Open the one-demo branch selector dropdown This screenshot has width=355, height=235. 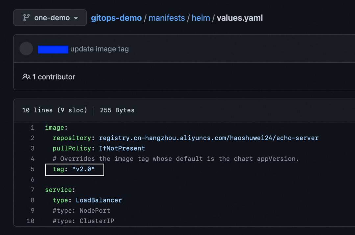click(x=50, y=18)
